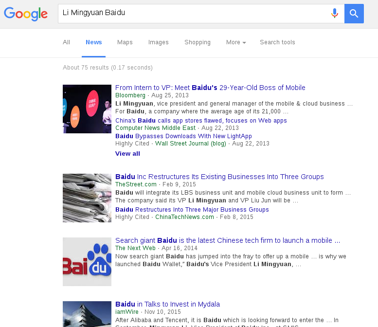Open the From Intern to VP headline

click(x=210, y=88)
